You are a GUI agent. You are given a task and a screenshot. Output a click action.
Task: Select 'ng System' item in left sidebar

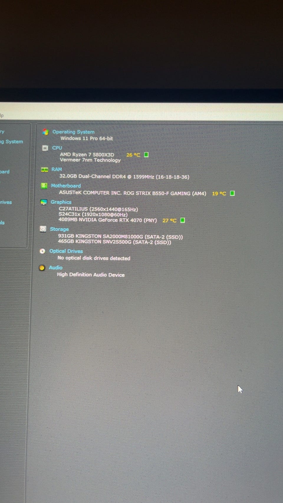point(11,142)
